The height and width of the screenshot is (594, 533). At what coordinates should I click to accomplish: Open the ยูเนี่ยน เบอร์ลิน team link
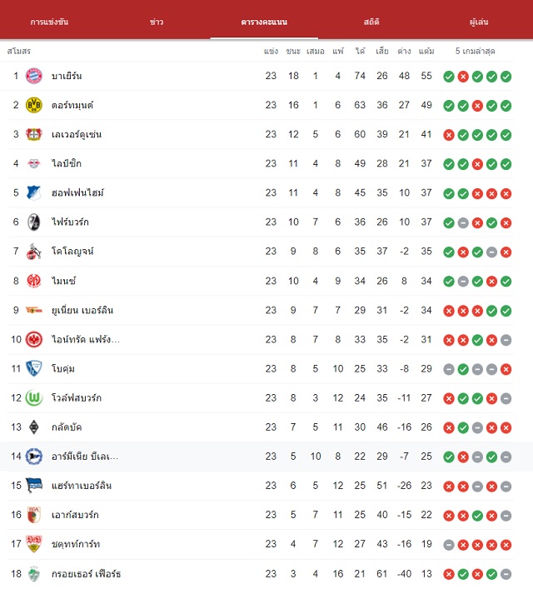pyautogui.click(x=82, y=310)
